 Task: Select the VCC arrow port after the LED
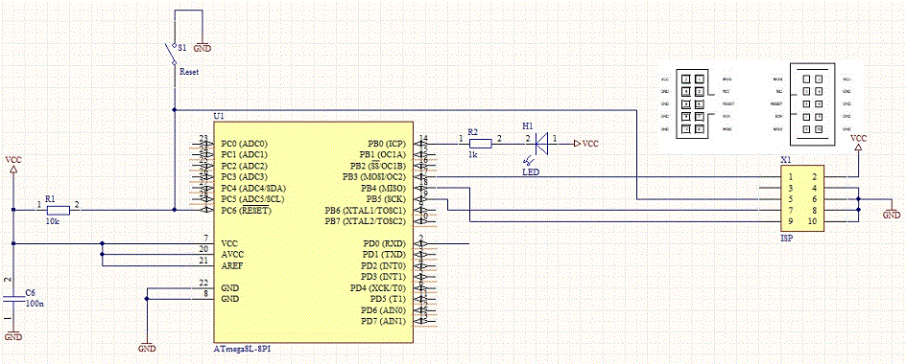tap(585, 143)
